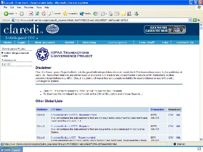Screen dimensions: 203x152
Task: Click the Forward navigation arrow
Action: (x=22, y=14)
